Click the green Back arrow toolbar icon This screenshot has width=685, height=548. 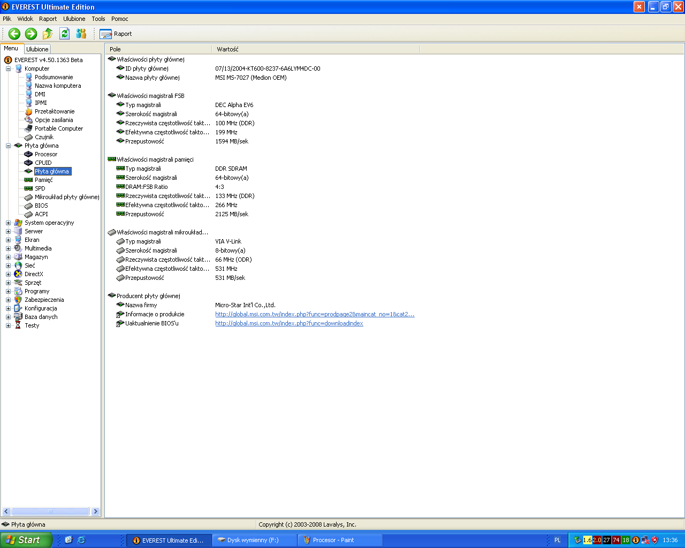(14, 34)
